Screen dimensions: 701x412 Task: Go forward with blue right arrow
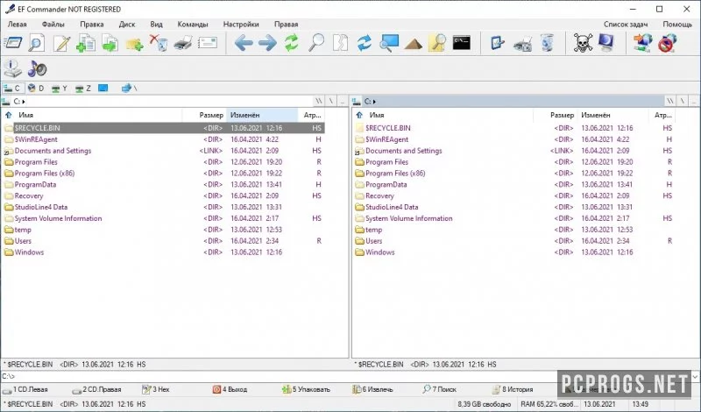(267, 44)
